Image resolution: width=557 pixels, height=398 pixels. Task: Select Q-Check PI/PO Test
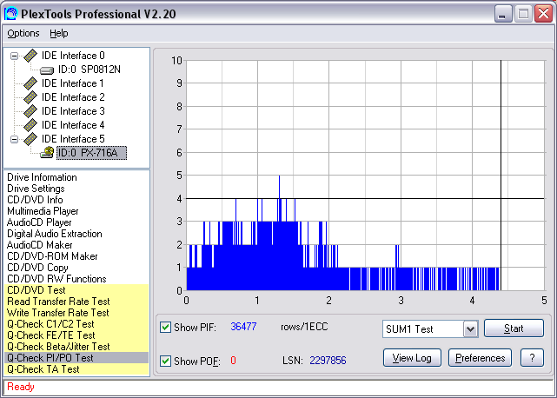76,358
